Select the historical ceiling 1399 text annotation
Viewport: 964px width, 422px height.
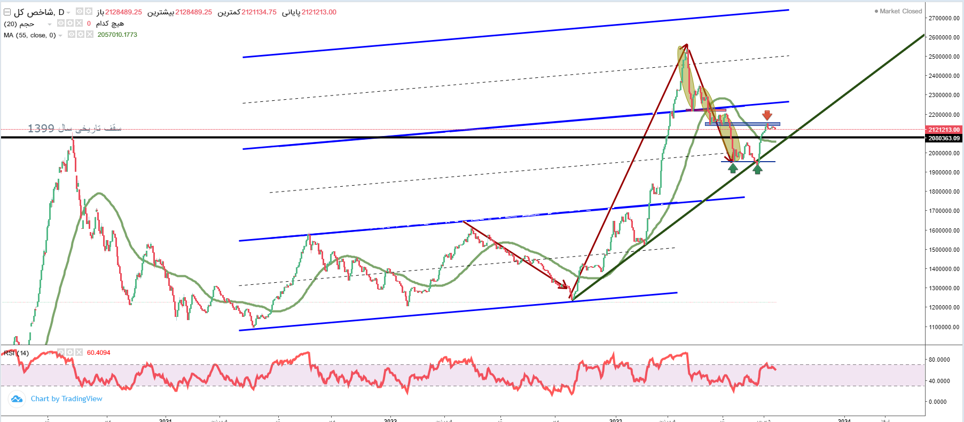74,128
